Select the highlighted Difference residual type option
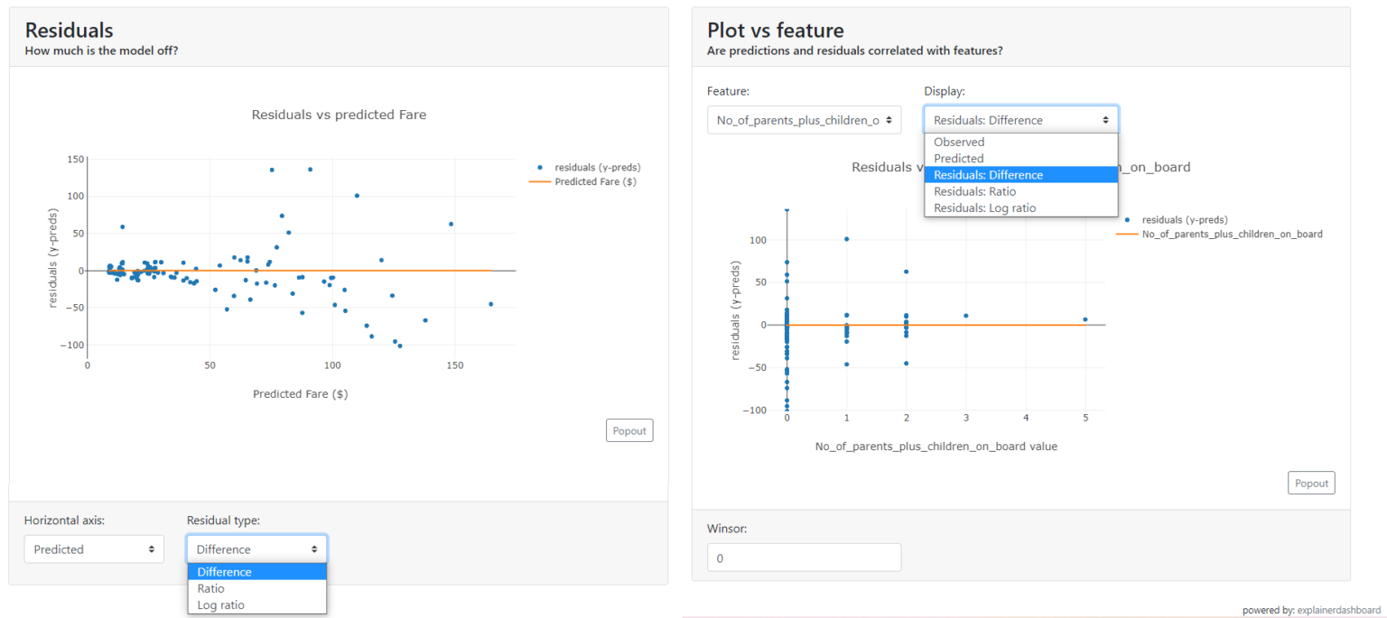 click(224, 572)
